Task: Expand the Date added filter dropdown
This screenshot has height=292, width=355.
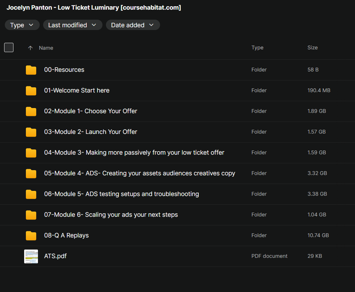Action: 133,25
